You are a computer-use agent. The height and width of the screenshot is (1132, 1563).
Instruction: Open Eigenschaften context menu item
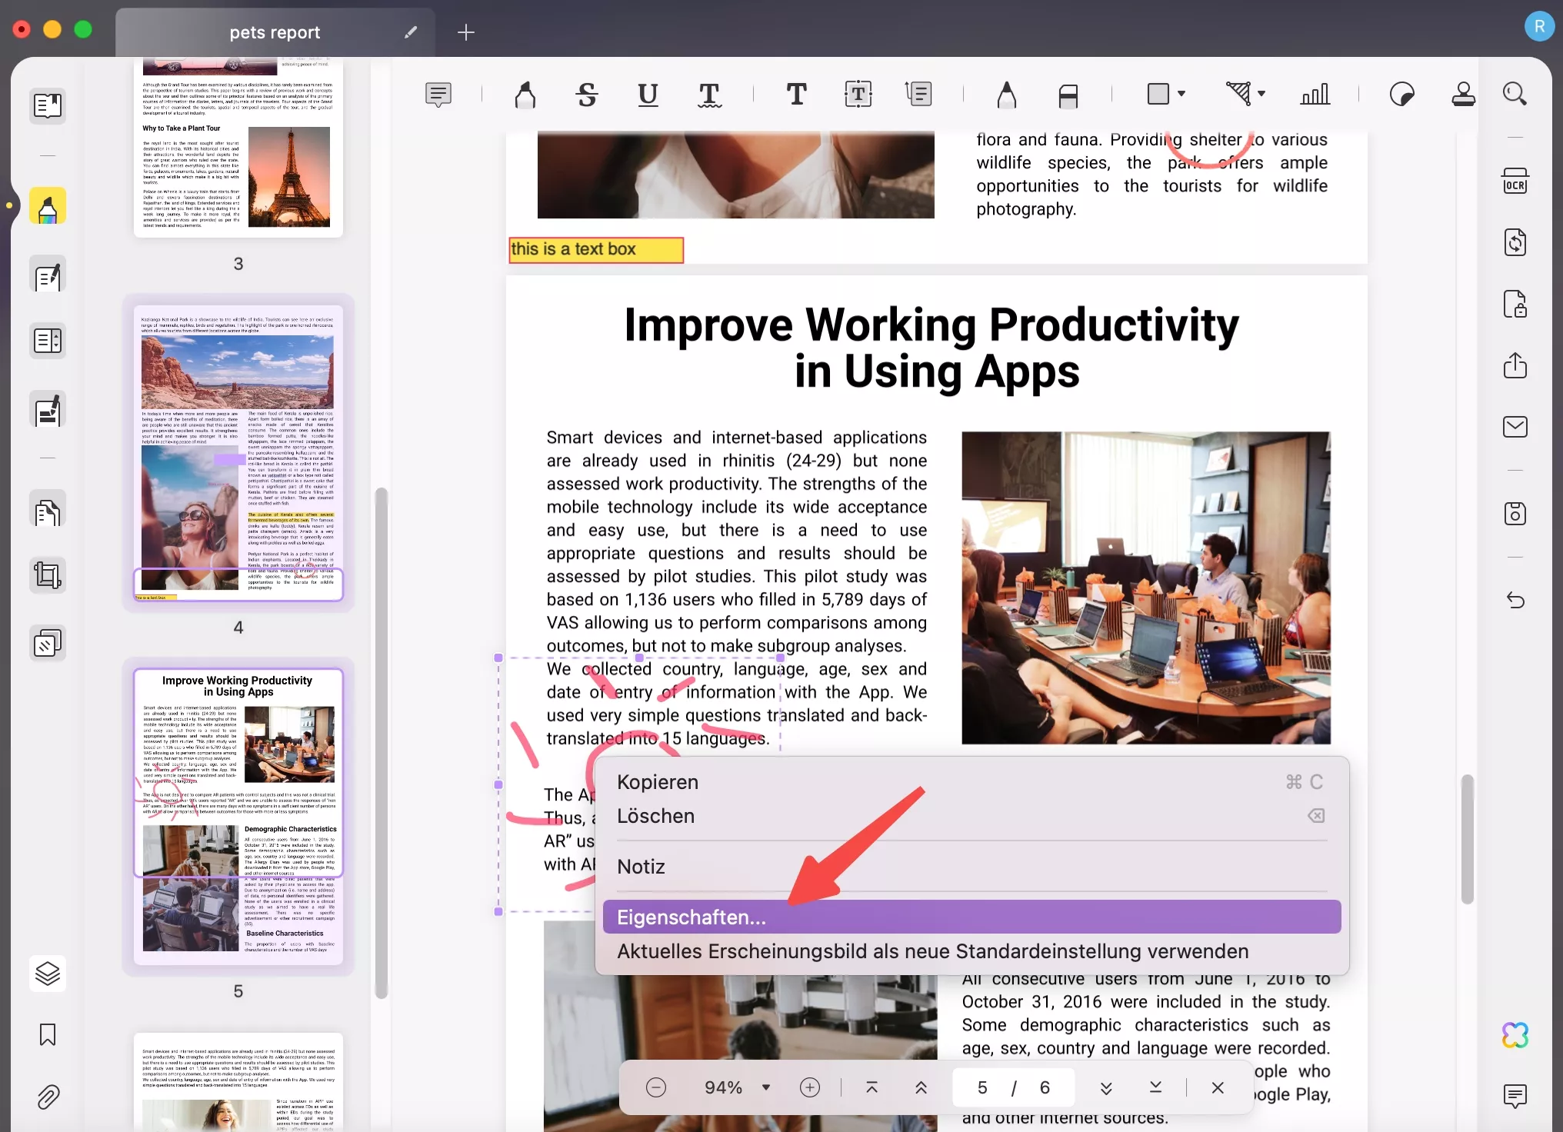tap(971, 917)
